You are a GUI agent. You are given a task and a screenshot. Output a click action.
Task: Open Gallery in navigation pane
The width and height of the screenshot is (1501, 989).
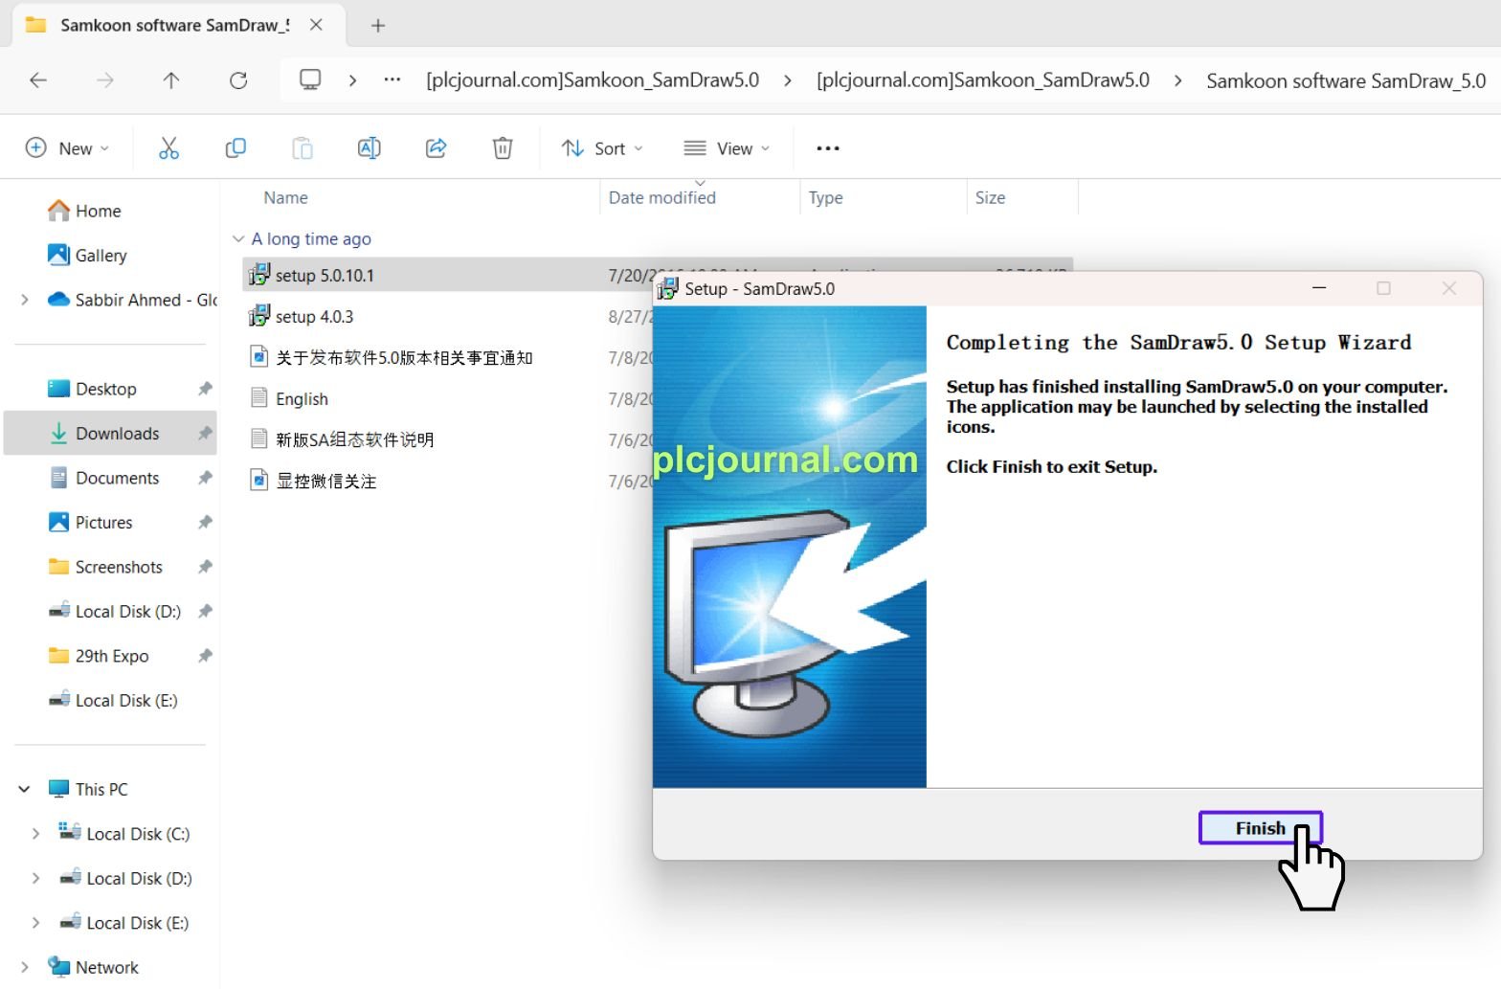88,256
